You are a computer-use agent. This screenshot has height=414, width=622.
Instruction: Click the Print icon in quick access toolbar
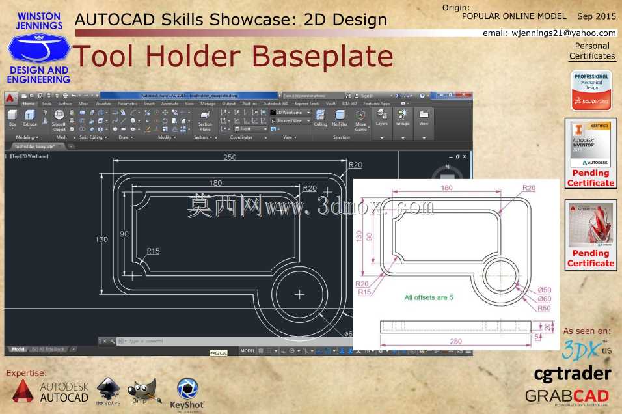[65, 96]
